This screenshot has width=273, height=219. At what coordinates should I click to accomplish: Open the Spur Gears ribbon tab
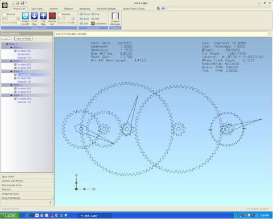click(x=37, y=9)
